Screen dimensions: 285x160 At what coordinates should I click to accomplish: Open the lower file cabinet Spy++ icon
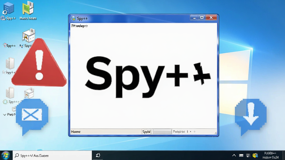(10, 93)
